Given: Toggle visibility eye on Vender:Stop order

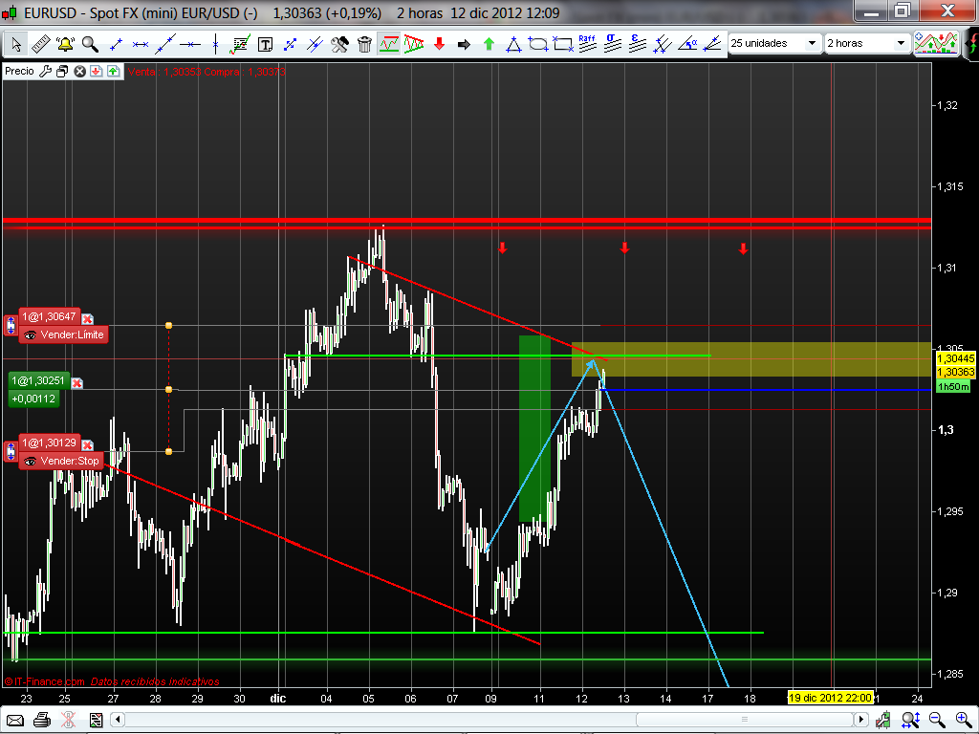Looking at the screenshot, I should pyautogui.click(x=30, y=462).
